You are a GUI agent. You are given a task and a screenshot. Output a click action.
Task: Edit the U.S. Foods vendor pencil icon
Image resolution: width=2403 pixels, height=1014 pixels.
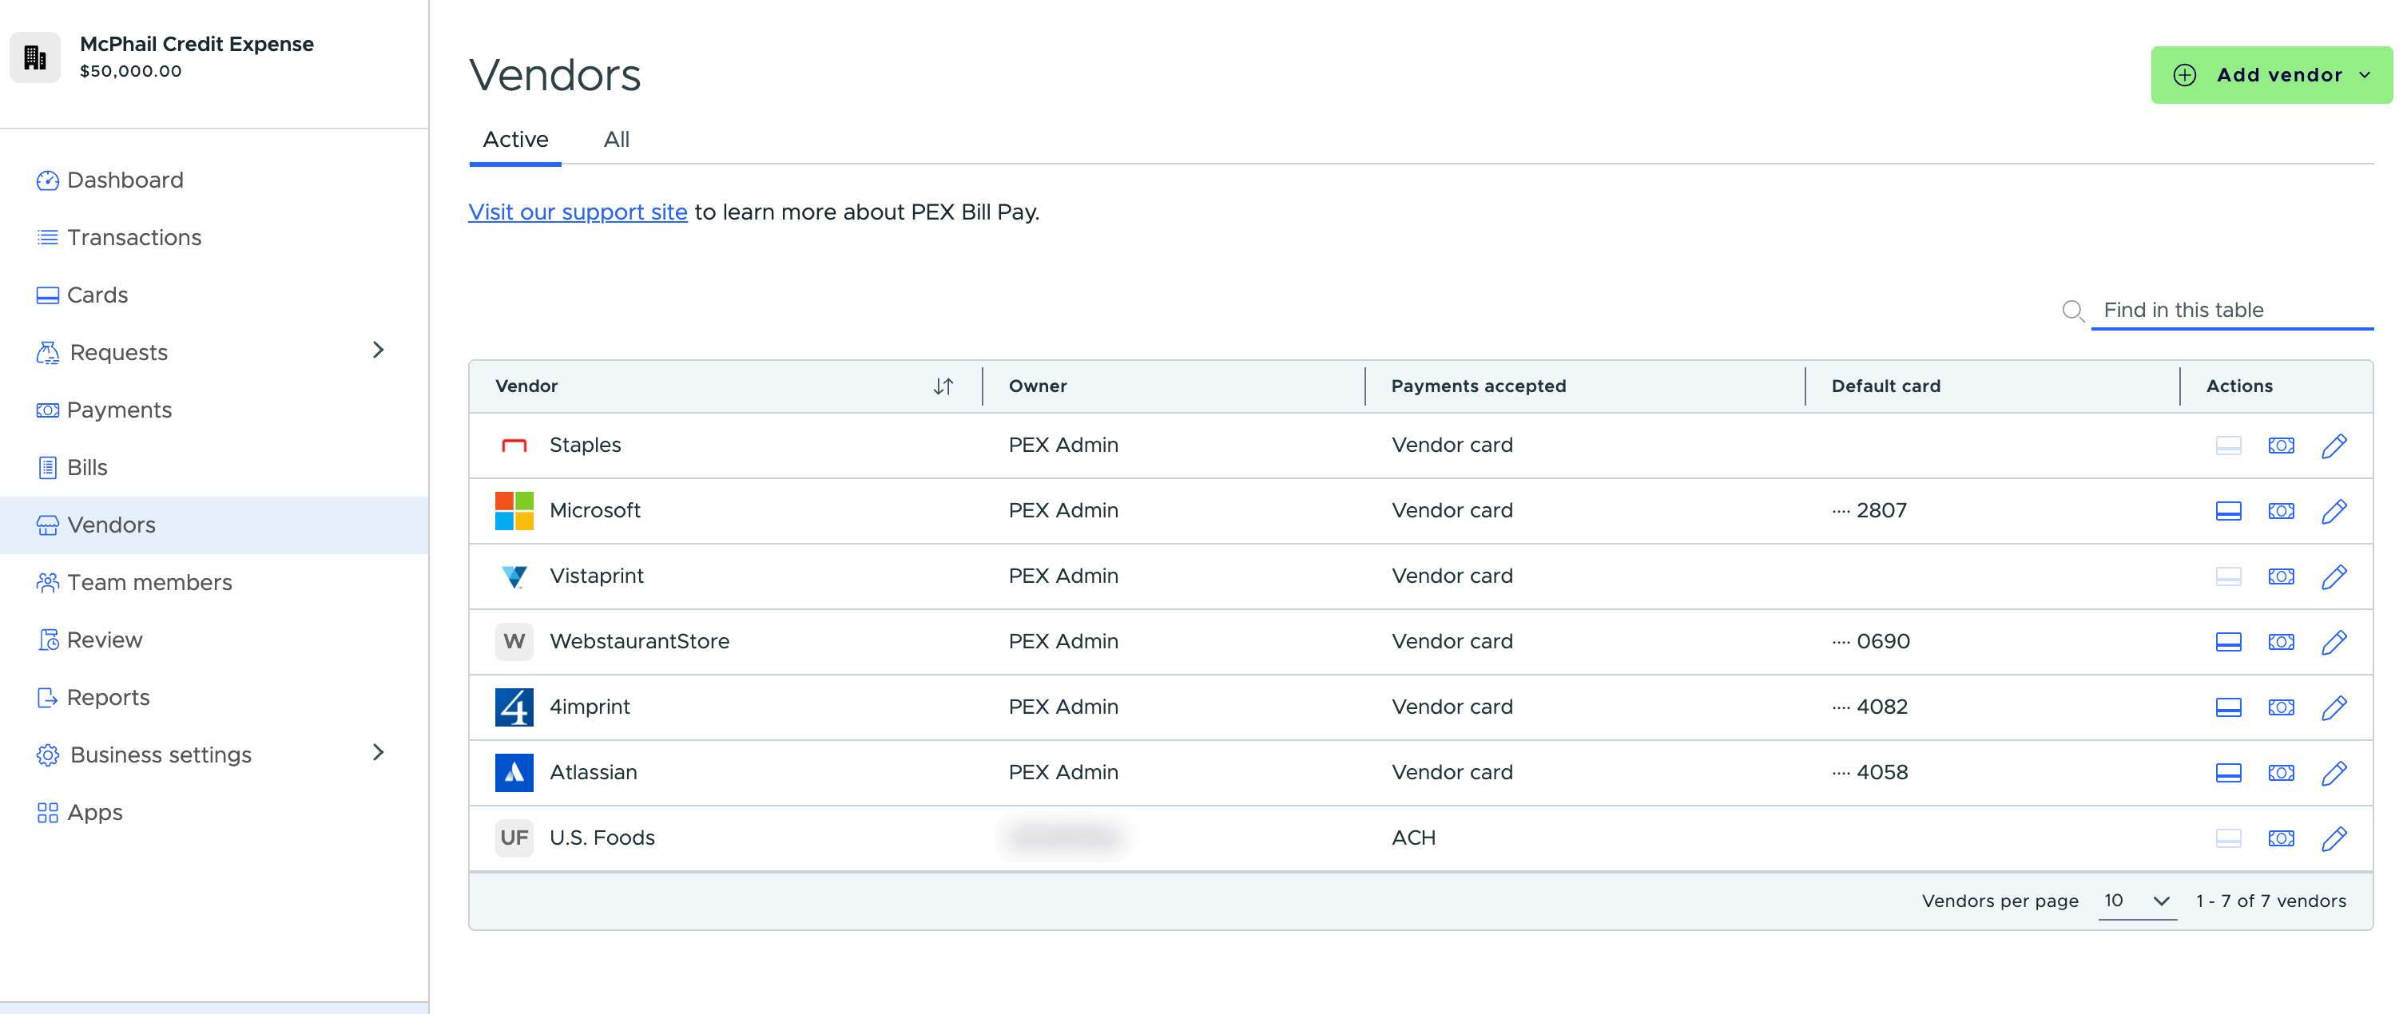2333,838
